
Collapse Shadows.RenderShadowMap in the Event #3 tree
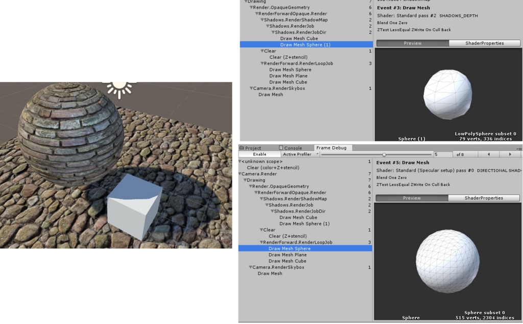click(262, 20)
